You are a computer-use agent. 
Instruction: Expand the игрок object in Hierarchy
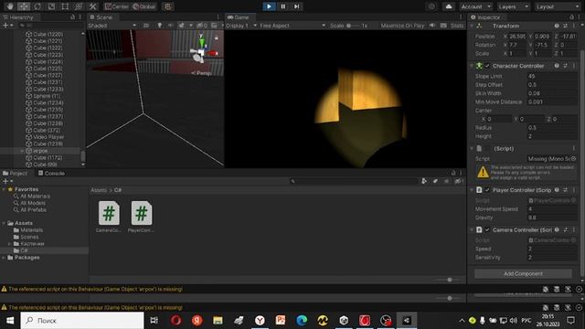click(x=22, y=151)
